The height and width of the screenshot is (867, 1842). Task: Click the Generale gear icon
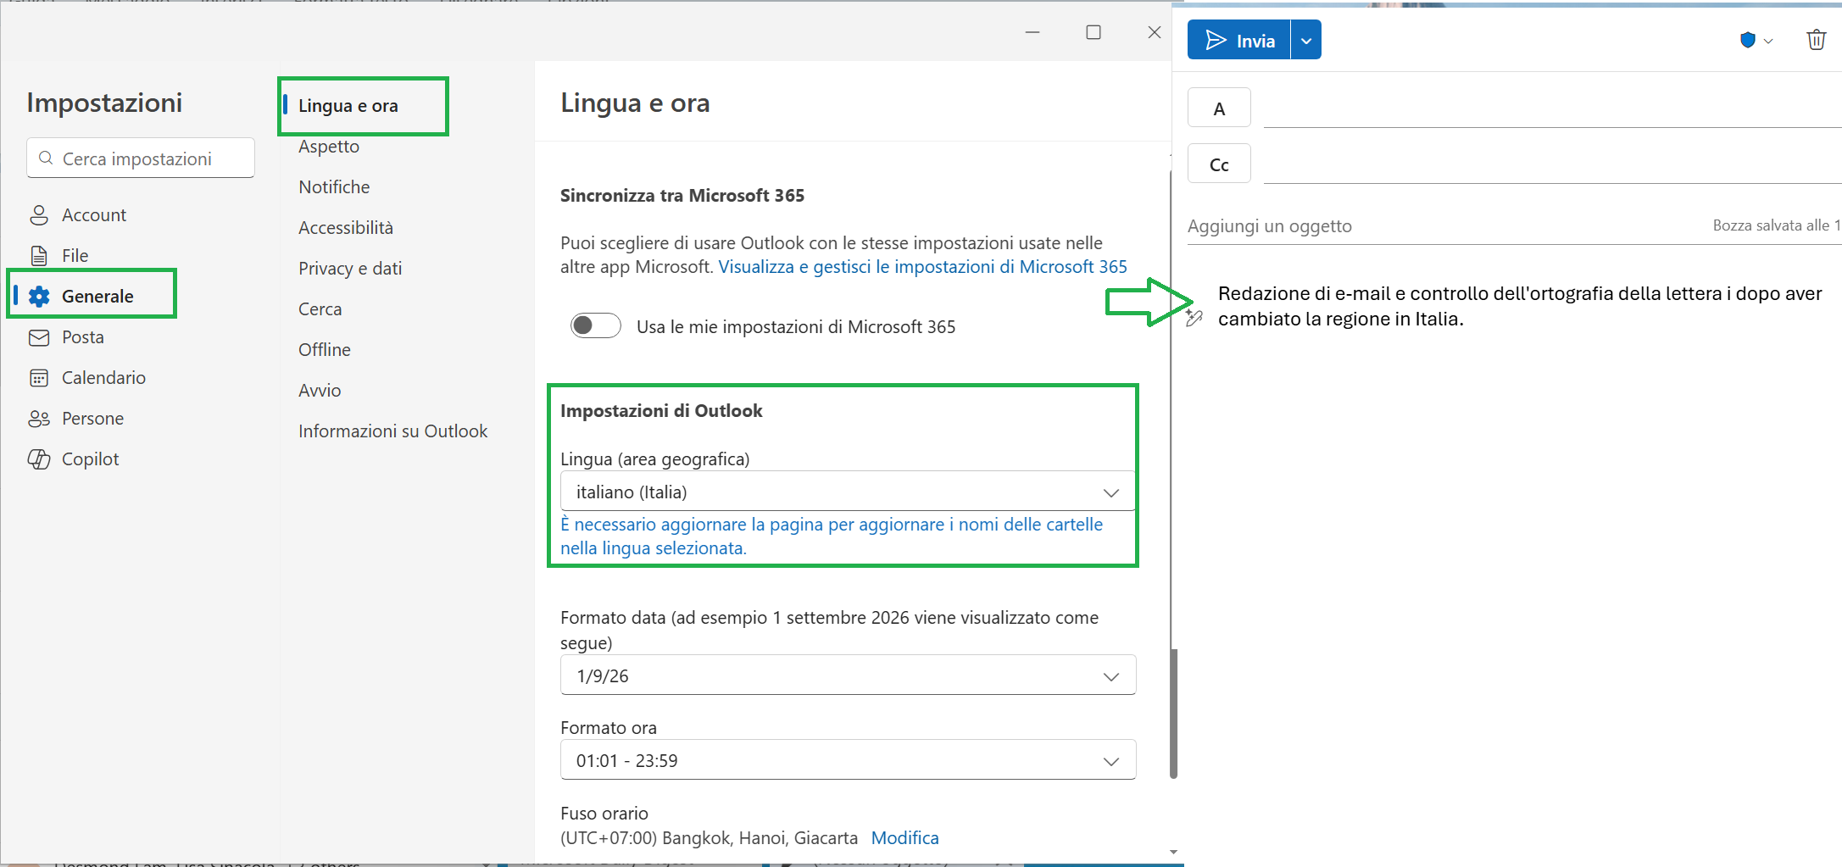click(39, 297)
